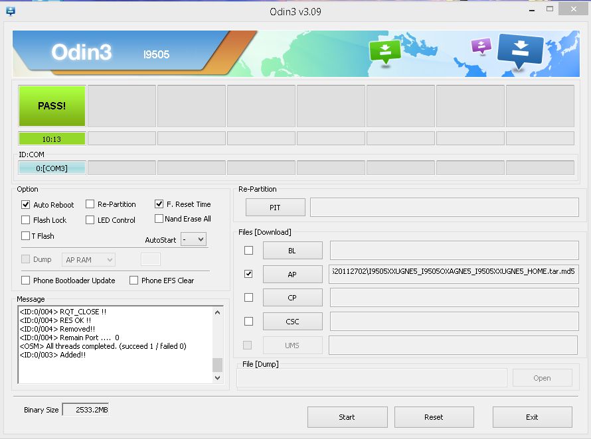Click 'All threads completed' log line
591x439 pixels.
click(103, 346)
